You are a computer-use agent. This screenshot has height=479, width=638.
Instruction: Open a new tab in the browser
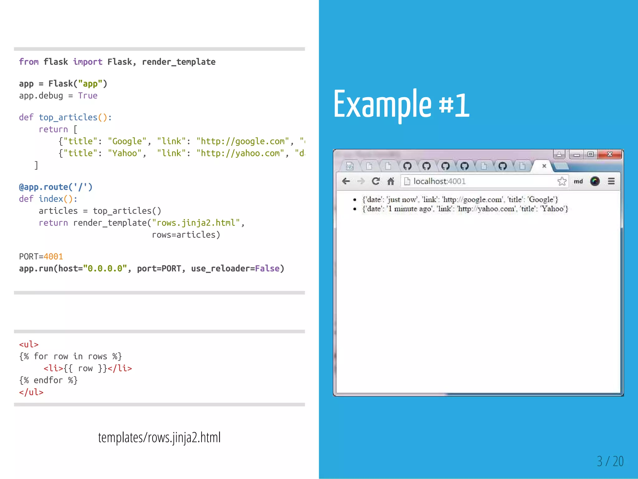click(561, 166)
